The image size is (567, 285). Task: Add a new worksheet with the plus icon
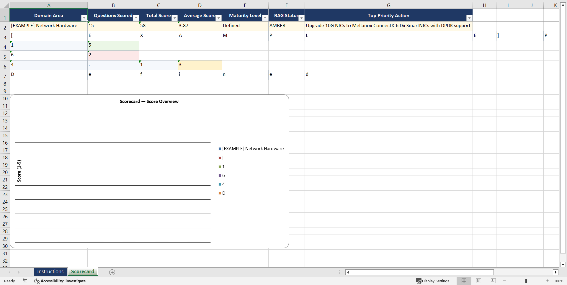coord(112,272)
